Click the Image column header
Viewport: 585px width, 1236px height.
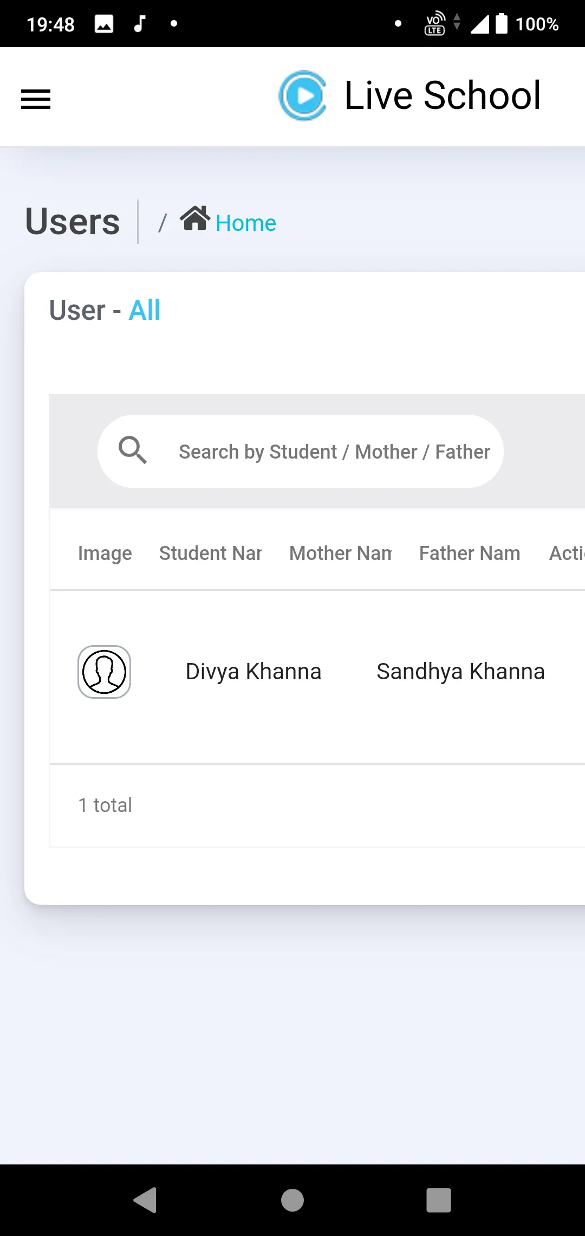coord(105,553)
